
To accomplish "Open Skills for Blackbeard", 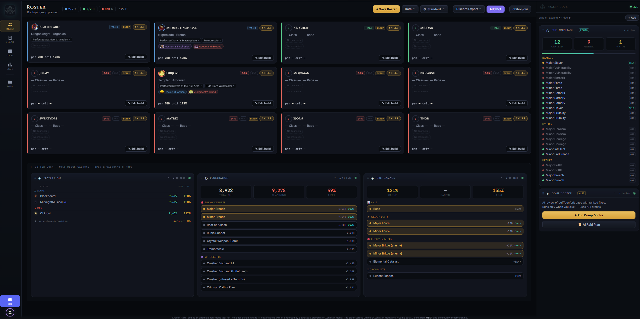I will (140, 27).
